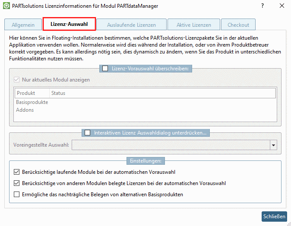
Task: Click the Voreingestellte Auswahl combo box field
Action: (x=174, y=145)
